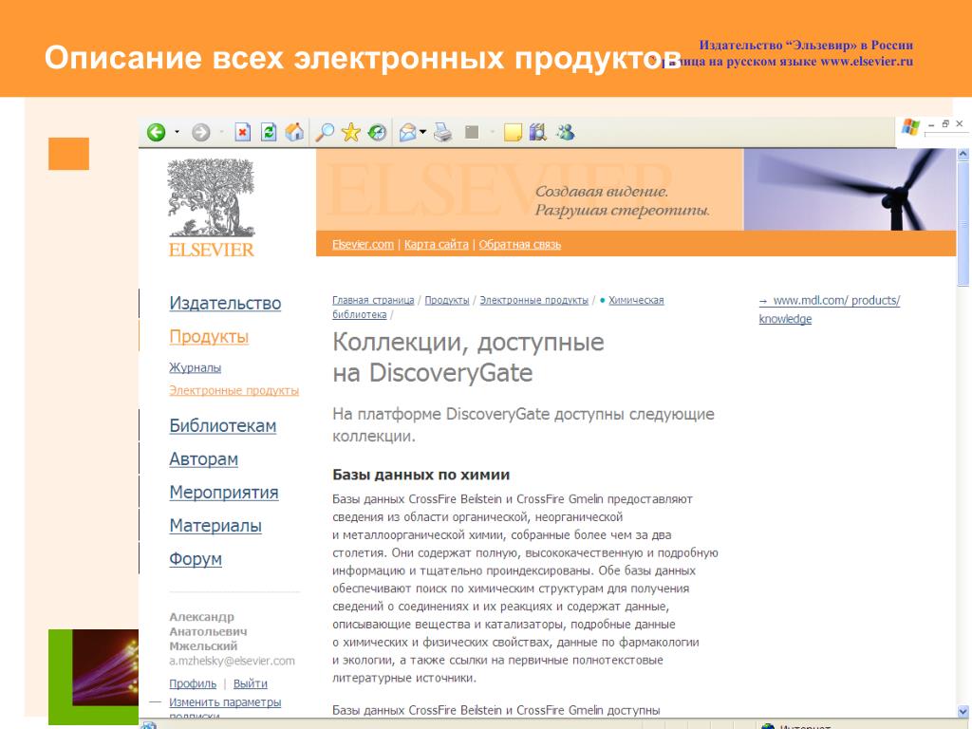
Task: Select Издательство in the left menu
Action: tap(225, 303)
